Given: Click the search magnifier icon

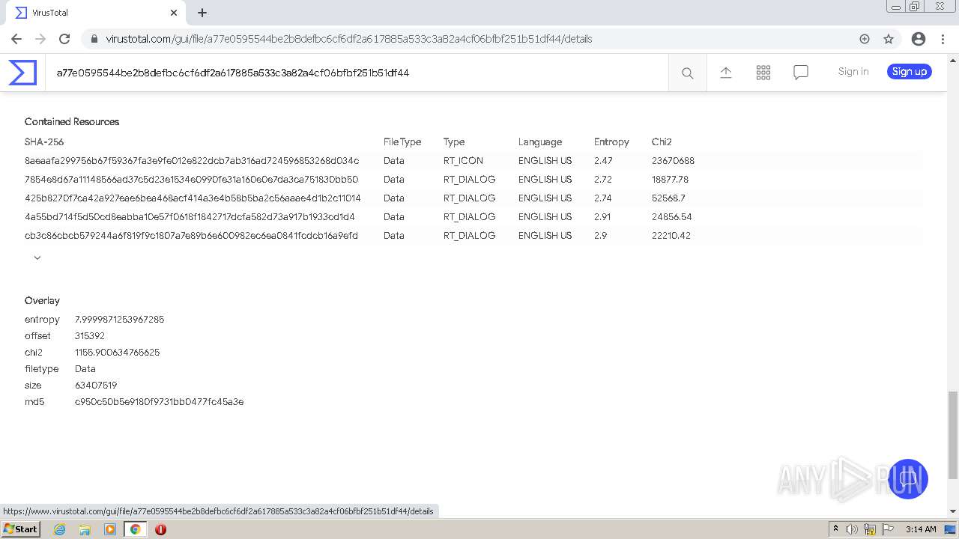Looking at the screenshot, I should point(687,73).
